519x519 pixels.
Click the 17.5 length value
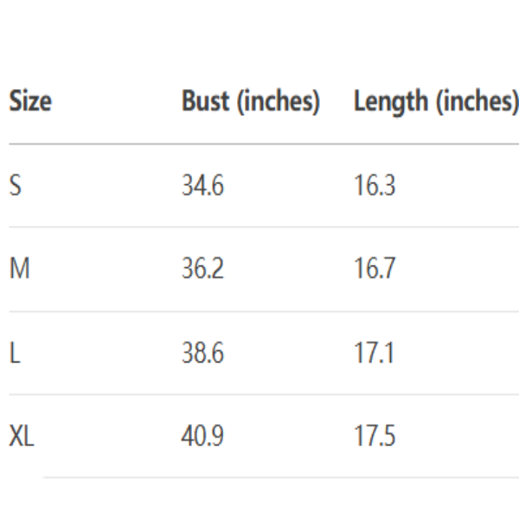(x=375, y=437)
